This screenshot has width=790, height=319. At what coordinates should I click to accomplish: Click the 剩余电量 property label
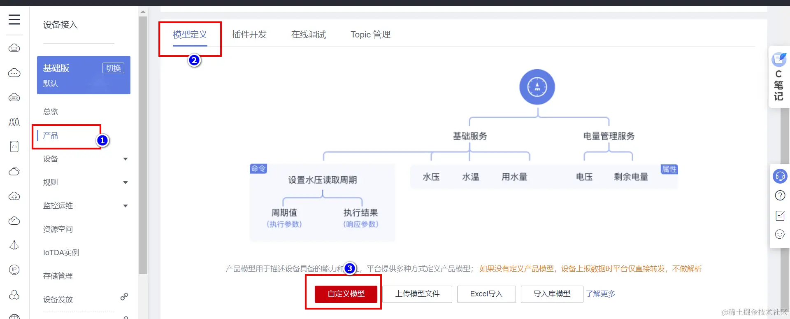(631, 177)
